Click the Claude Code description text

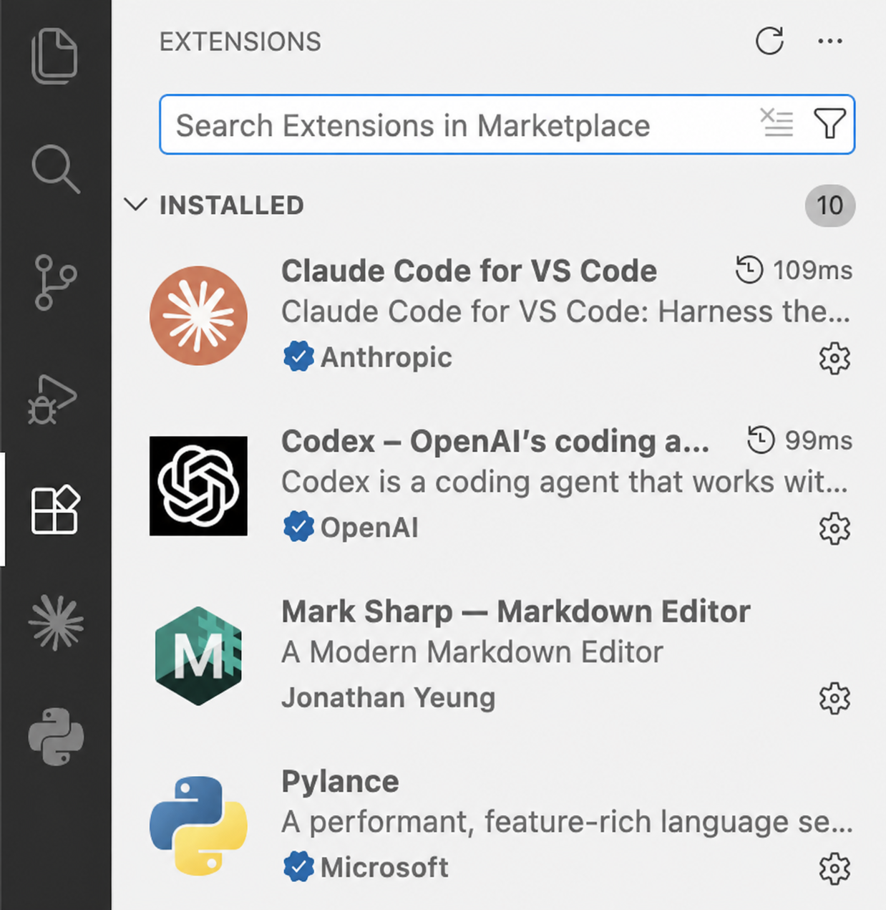click(566, 312)
